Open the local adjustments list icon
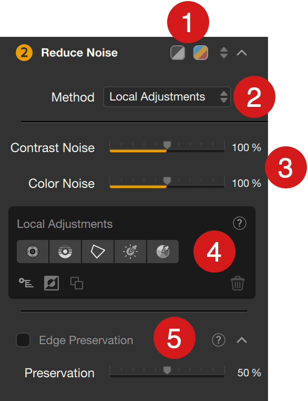 click(26, 283)
